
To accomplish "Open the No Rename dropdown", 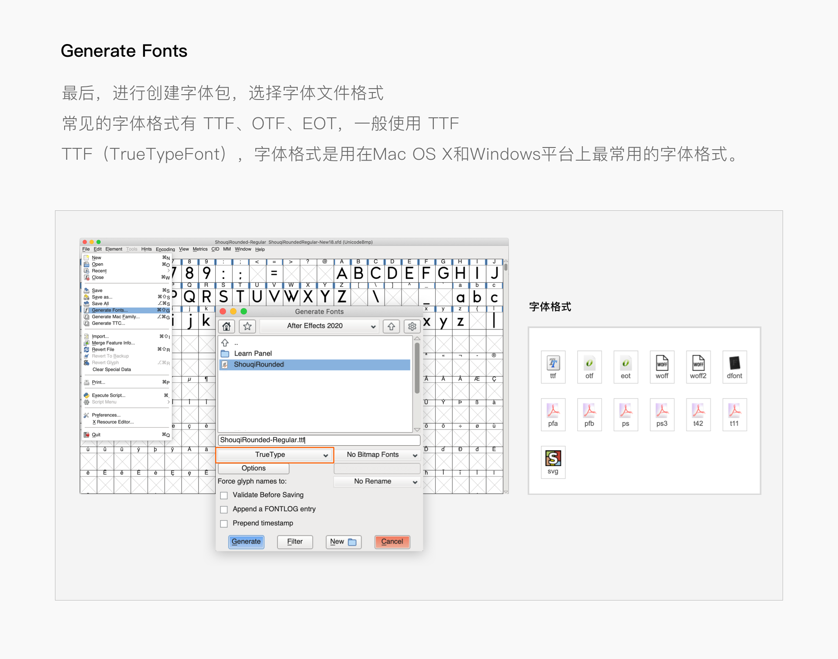I will coord(377,481).
